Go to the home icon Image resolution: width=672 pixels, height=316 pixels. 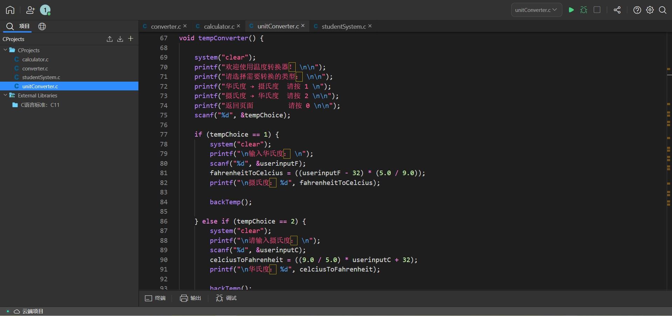point(10,10)
